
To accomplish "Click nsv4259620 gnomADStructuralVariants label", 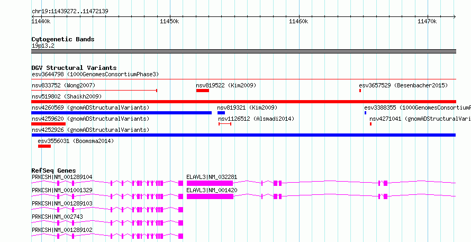I will point(90,119).
